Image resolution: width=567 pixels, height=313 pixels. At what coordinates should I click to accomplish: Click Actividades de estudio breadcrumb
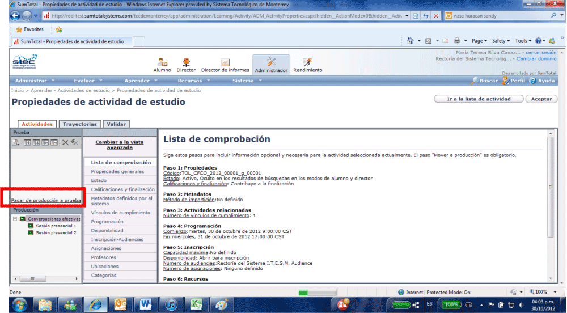pos(83,90)
